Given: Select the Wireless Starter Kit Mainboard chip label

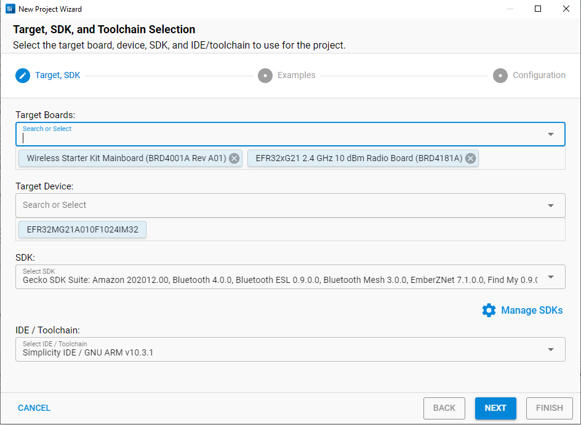Looking at the screenshot, I should (x=126, y=159).
